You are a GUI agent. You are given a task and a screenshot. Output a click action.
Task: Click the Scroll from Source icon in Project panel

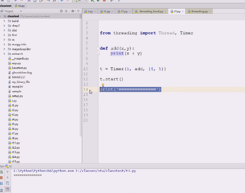pyautogui.click(x=61, y=11)
